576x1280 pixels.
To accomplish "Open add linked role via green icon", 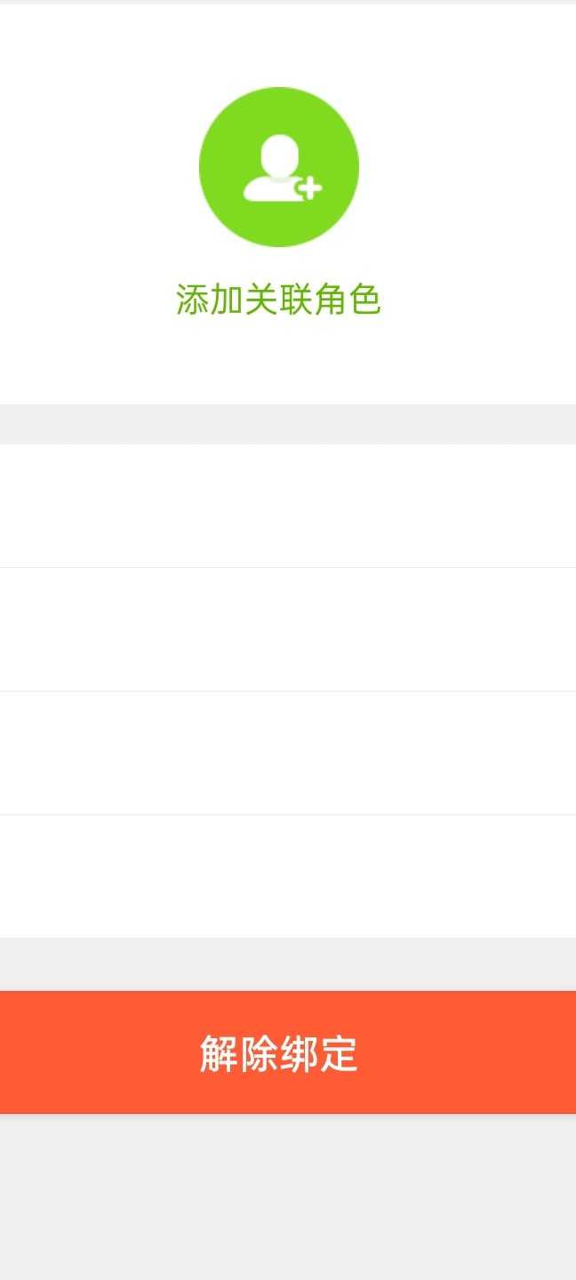I will tap(278, 167).
